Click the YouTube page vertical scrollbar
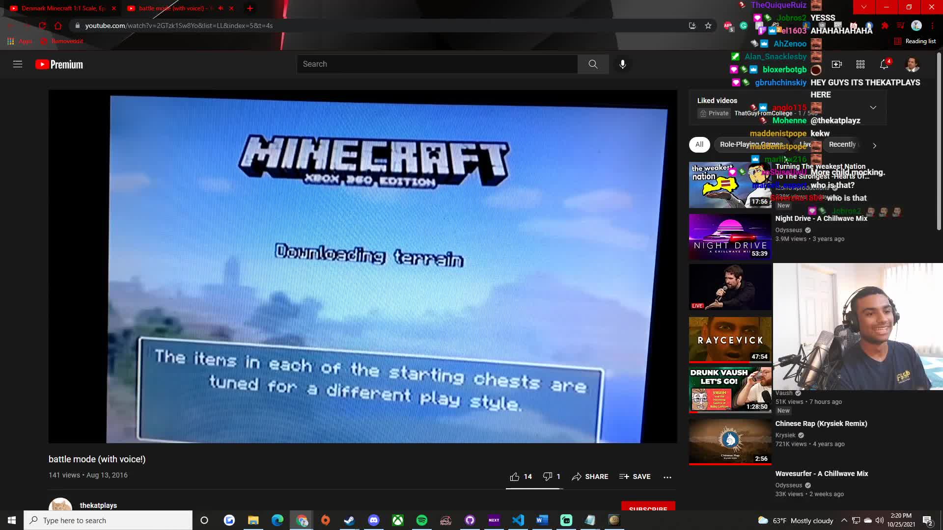Screen dimensions: 943x530 click(939, 142)
